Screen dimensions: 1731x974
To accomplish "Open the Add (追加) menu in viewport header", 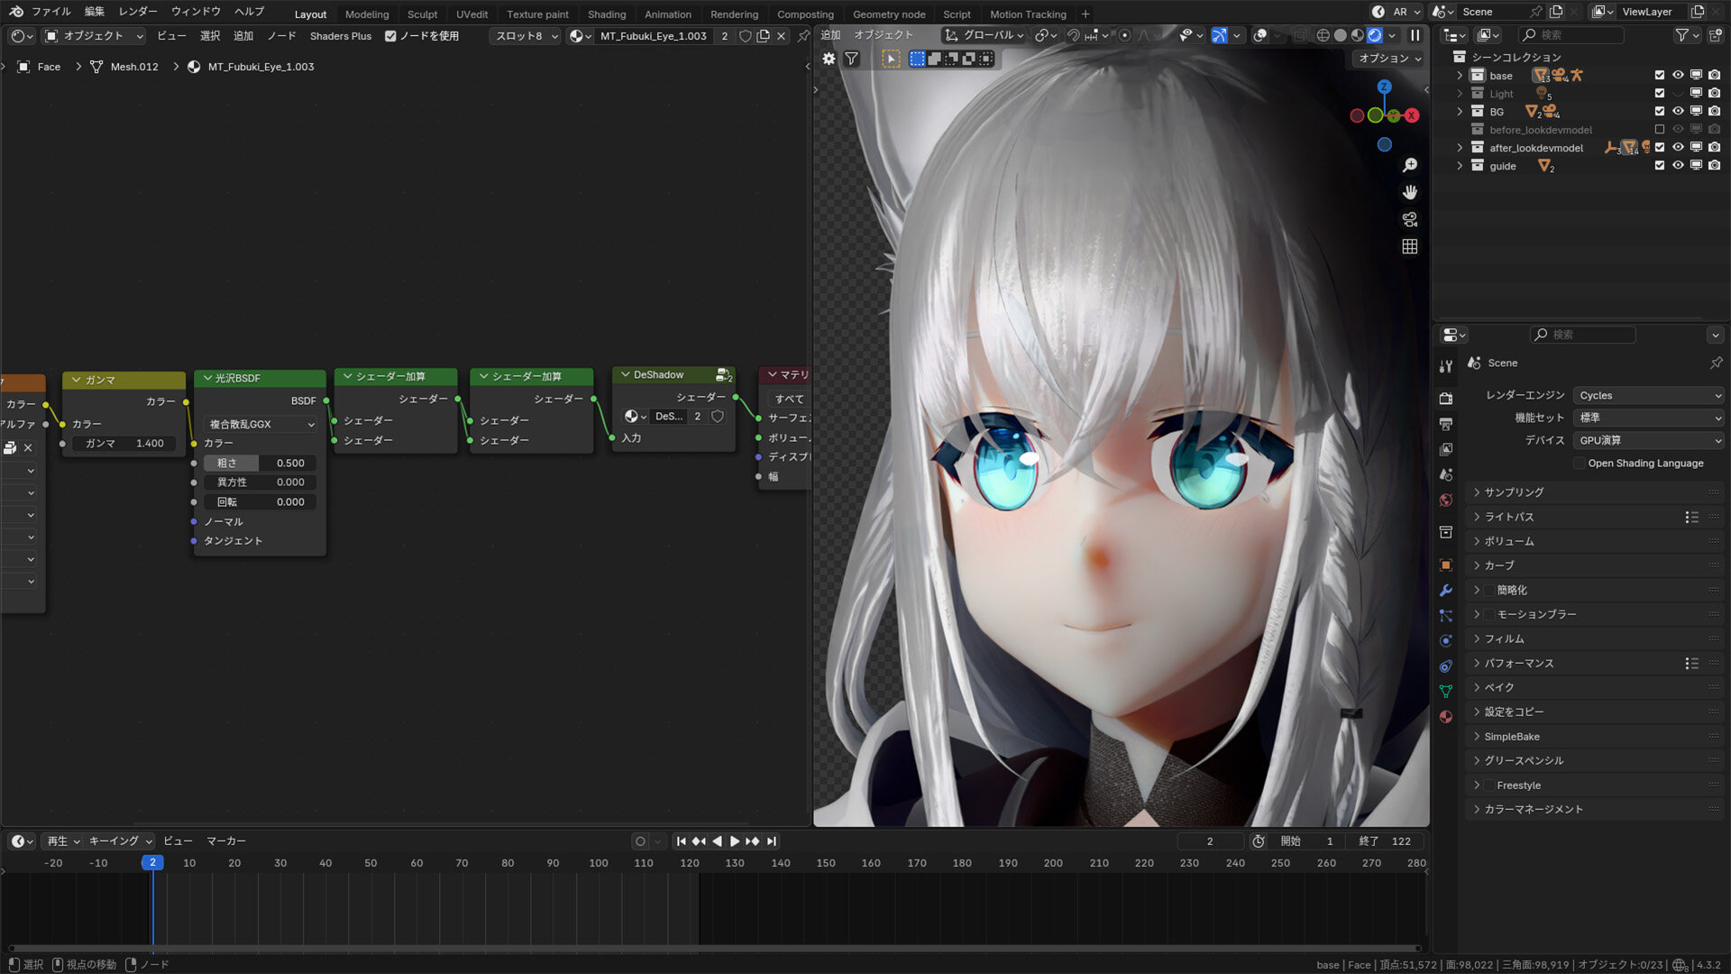I will (830, 35).
